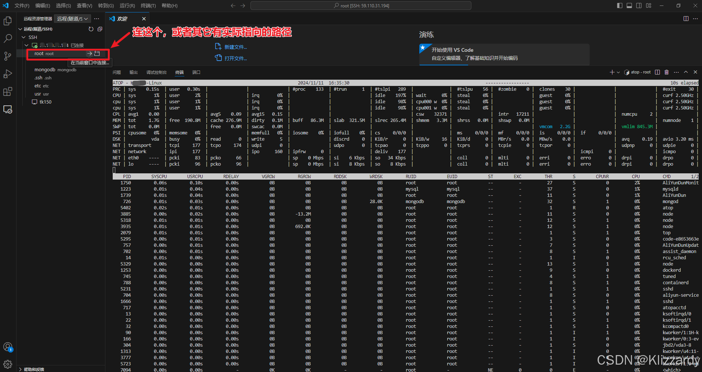Screen dimensions: 702x372
Task: Click the command center search box
Action: (361, 6)
